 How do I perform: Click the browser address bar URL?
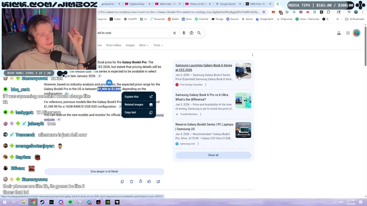(178, 12)
